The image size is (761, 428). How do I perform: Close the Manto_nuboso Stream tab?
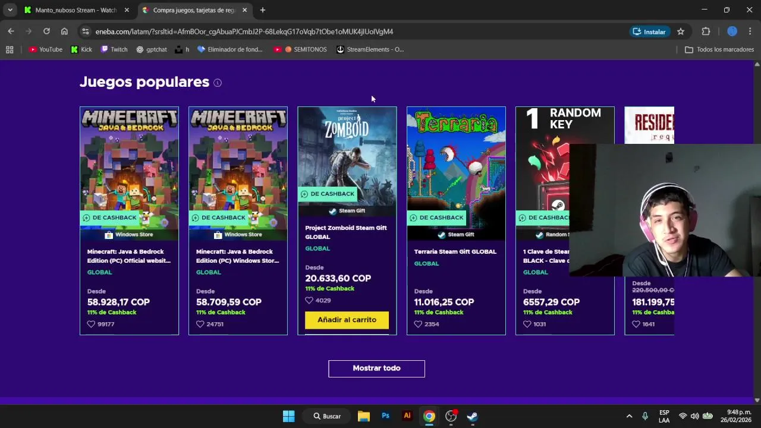pos(127,10)
